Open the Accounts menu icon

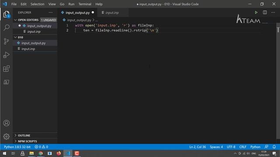[7, 123]
